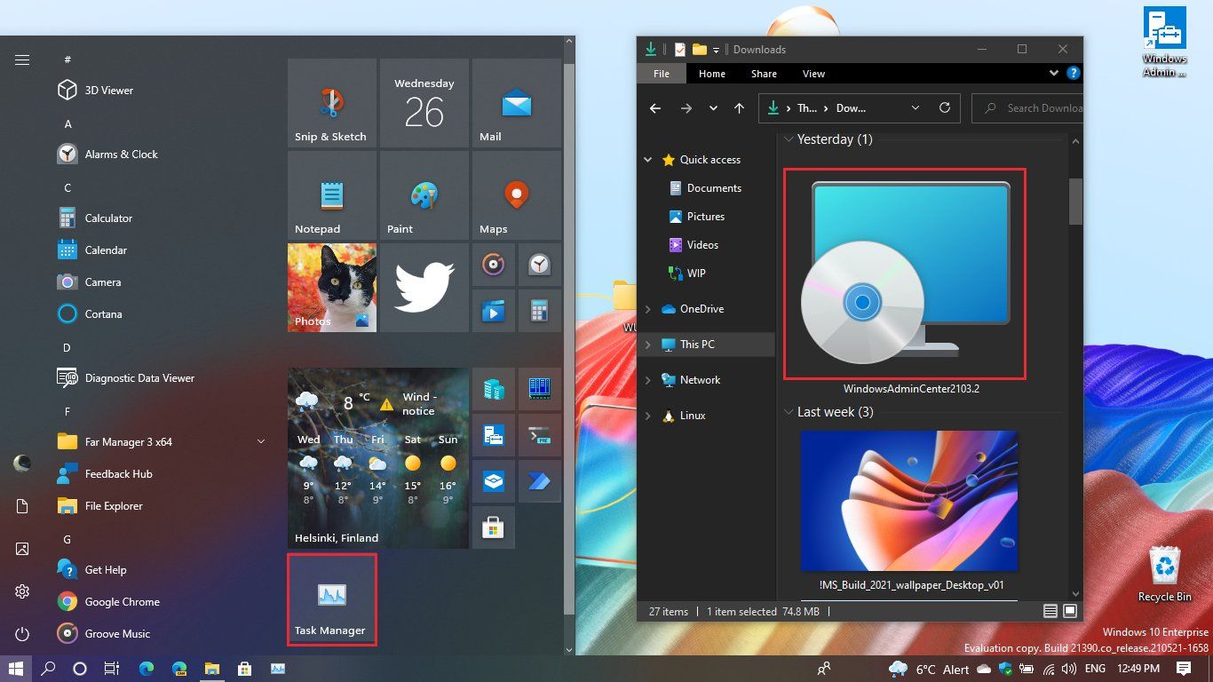
Task: Select Documents in the navigation pane
Action: click(x=707, y=188)
